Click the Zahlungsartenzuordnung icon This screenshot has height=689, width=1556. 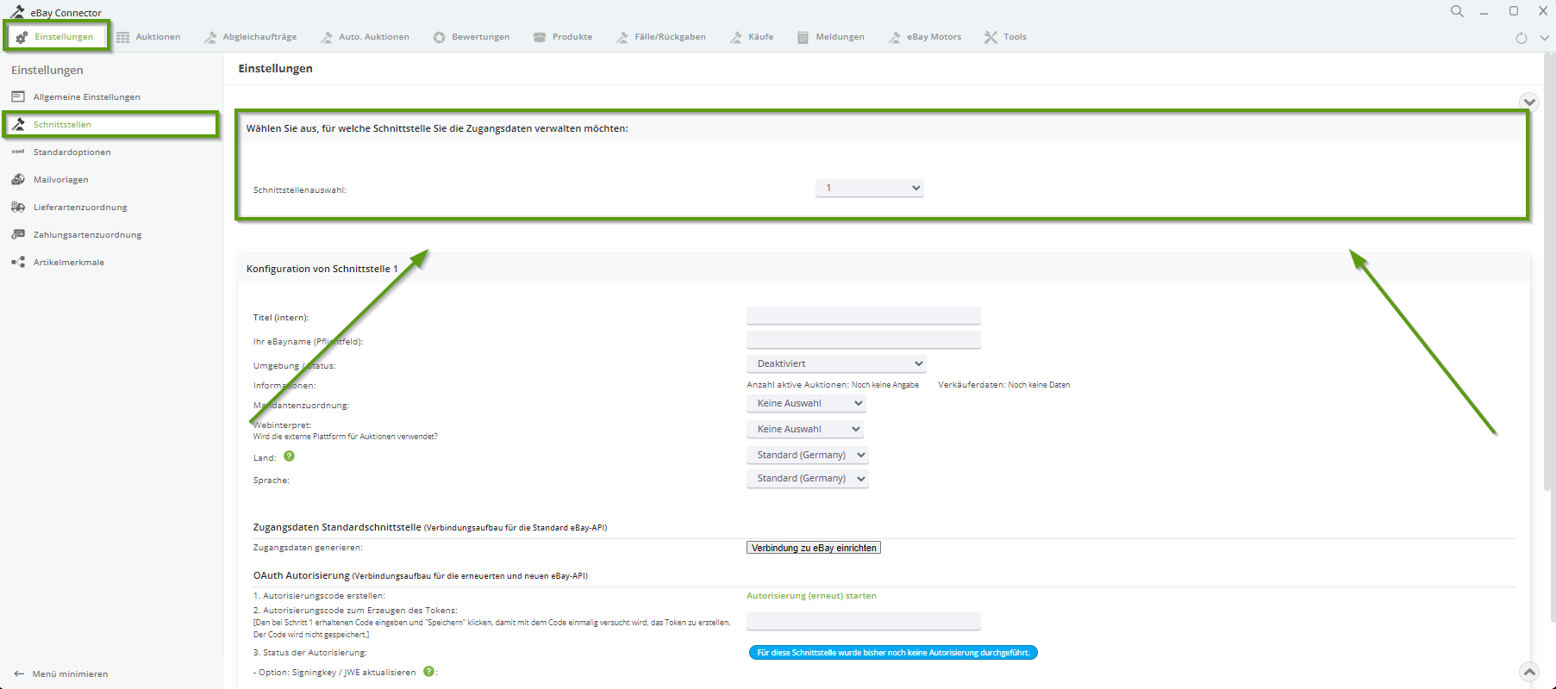pyautogui.click(x=18, y=234)
